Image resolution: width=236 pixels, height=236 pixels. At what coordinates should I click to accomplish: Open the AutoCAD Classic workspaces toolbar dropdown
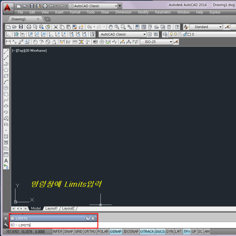point(144,34)
